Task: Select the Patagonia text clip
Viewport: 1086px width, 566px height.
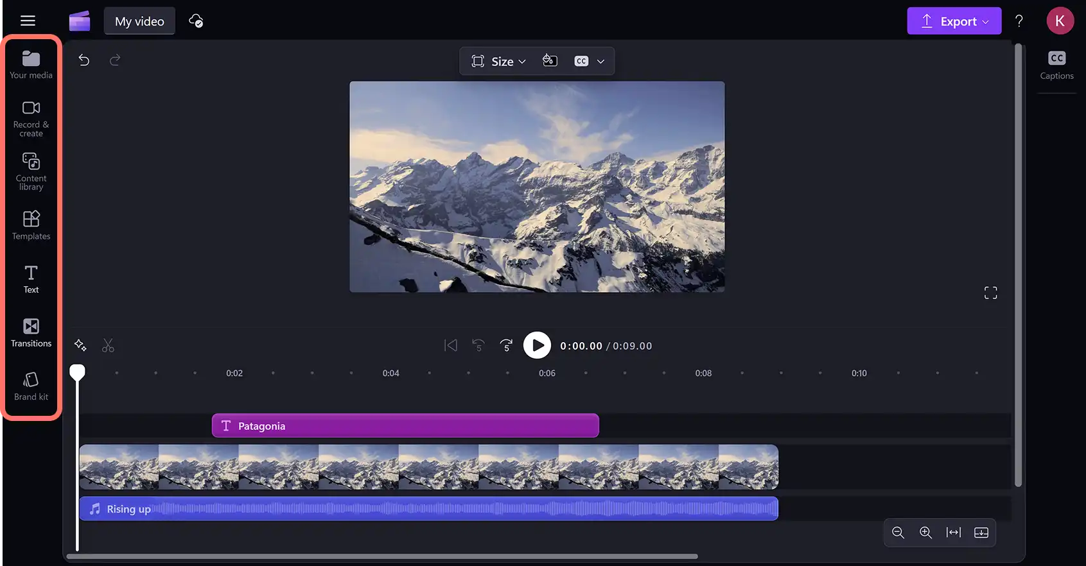Action: [405, 425]
